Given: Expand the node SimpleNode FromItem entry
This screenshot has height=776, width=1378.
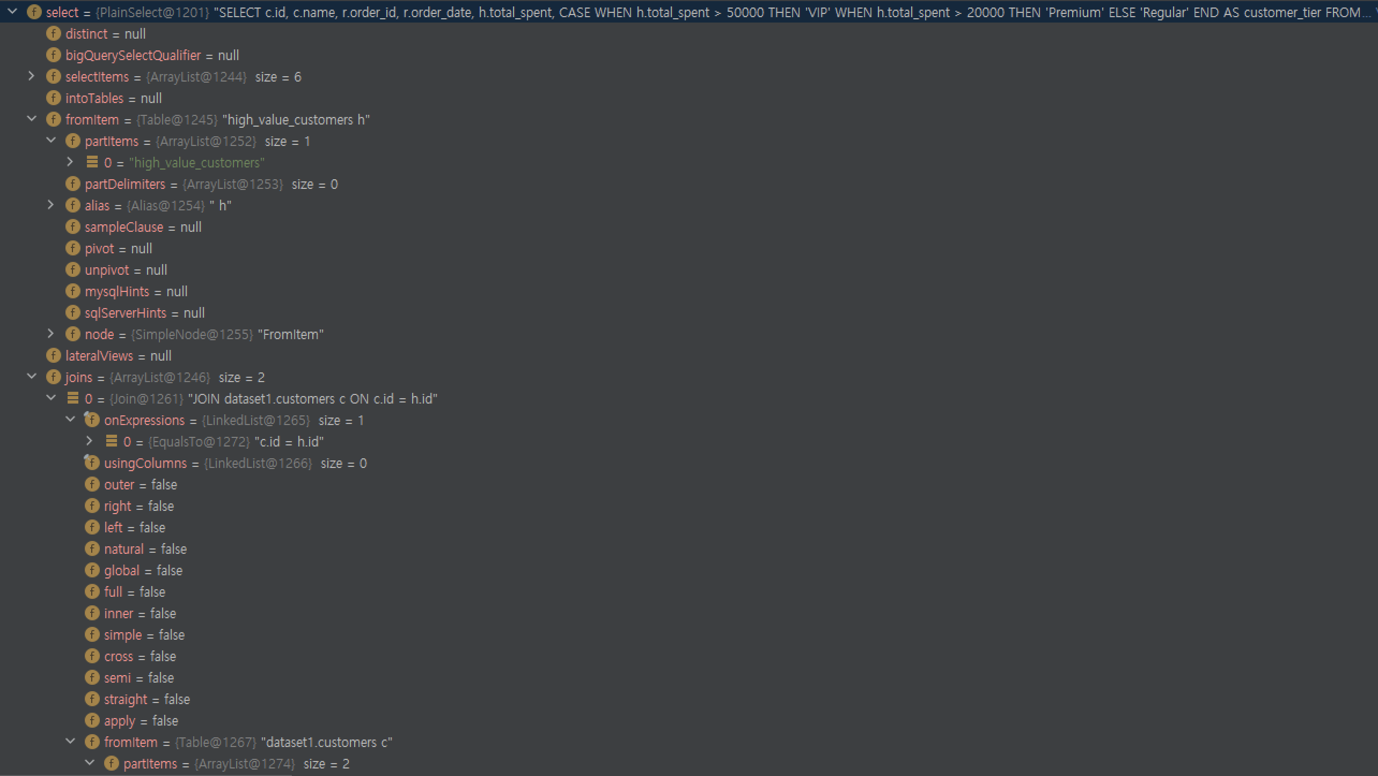Looking at the screenshot, I should [x=51, y=334].
